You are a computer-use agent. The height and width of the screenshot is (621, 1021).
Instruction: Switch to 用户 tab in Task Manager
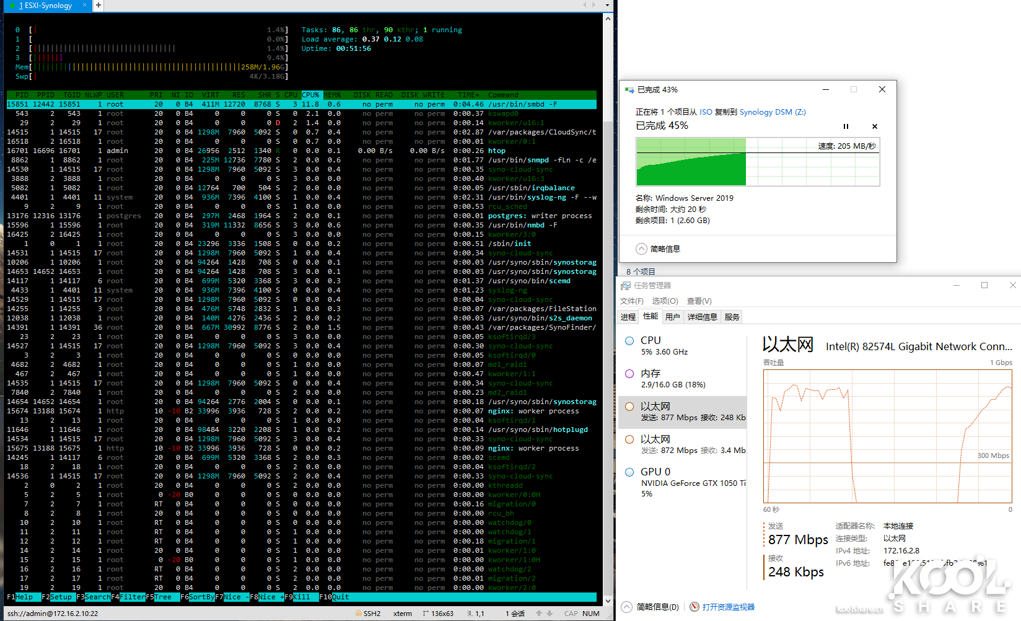(x=673, y=317)
